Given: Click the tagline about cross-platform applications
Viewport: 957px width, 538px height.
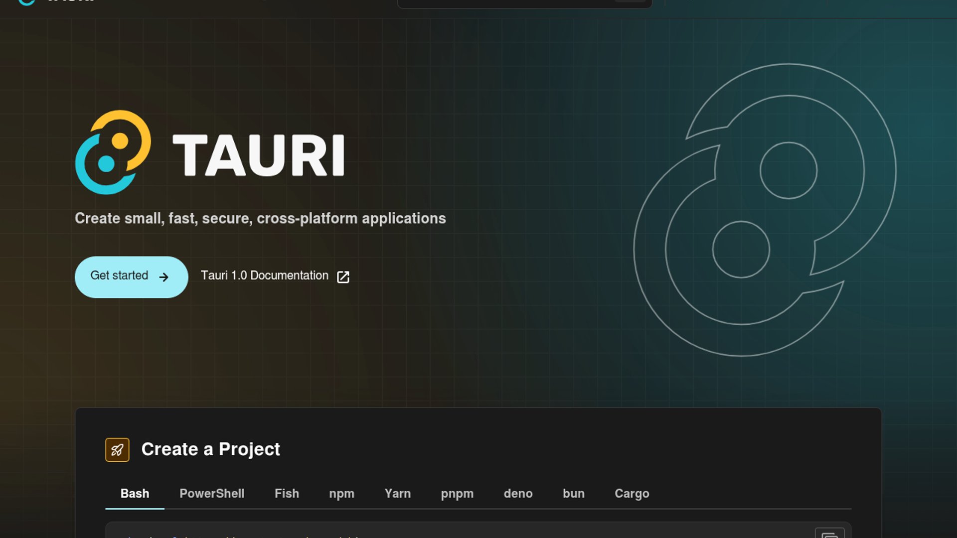Looking at the screenshot, I should point(260,218).
